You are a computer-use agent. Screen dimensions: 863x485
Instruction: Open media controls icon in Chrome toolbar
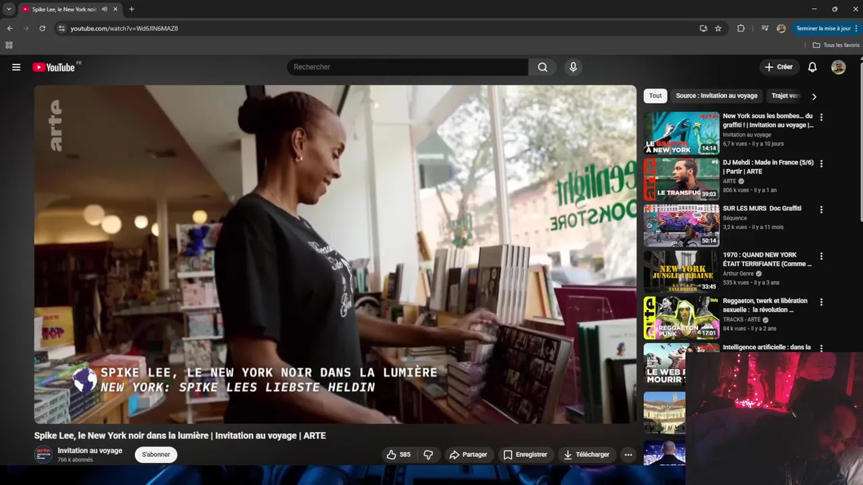coord(765,28)
